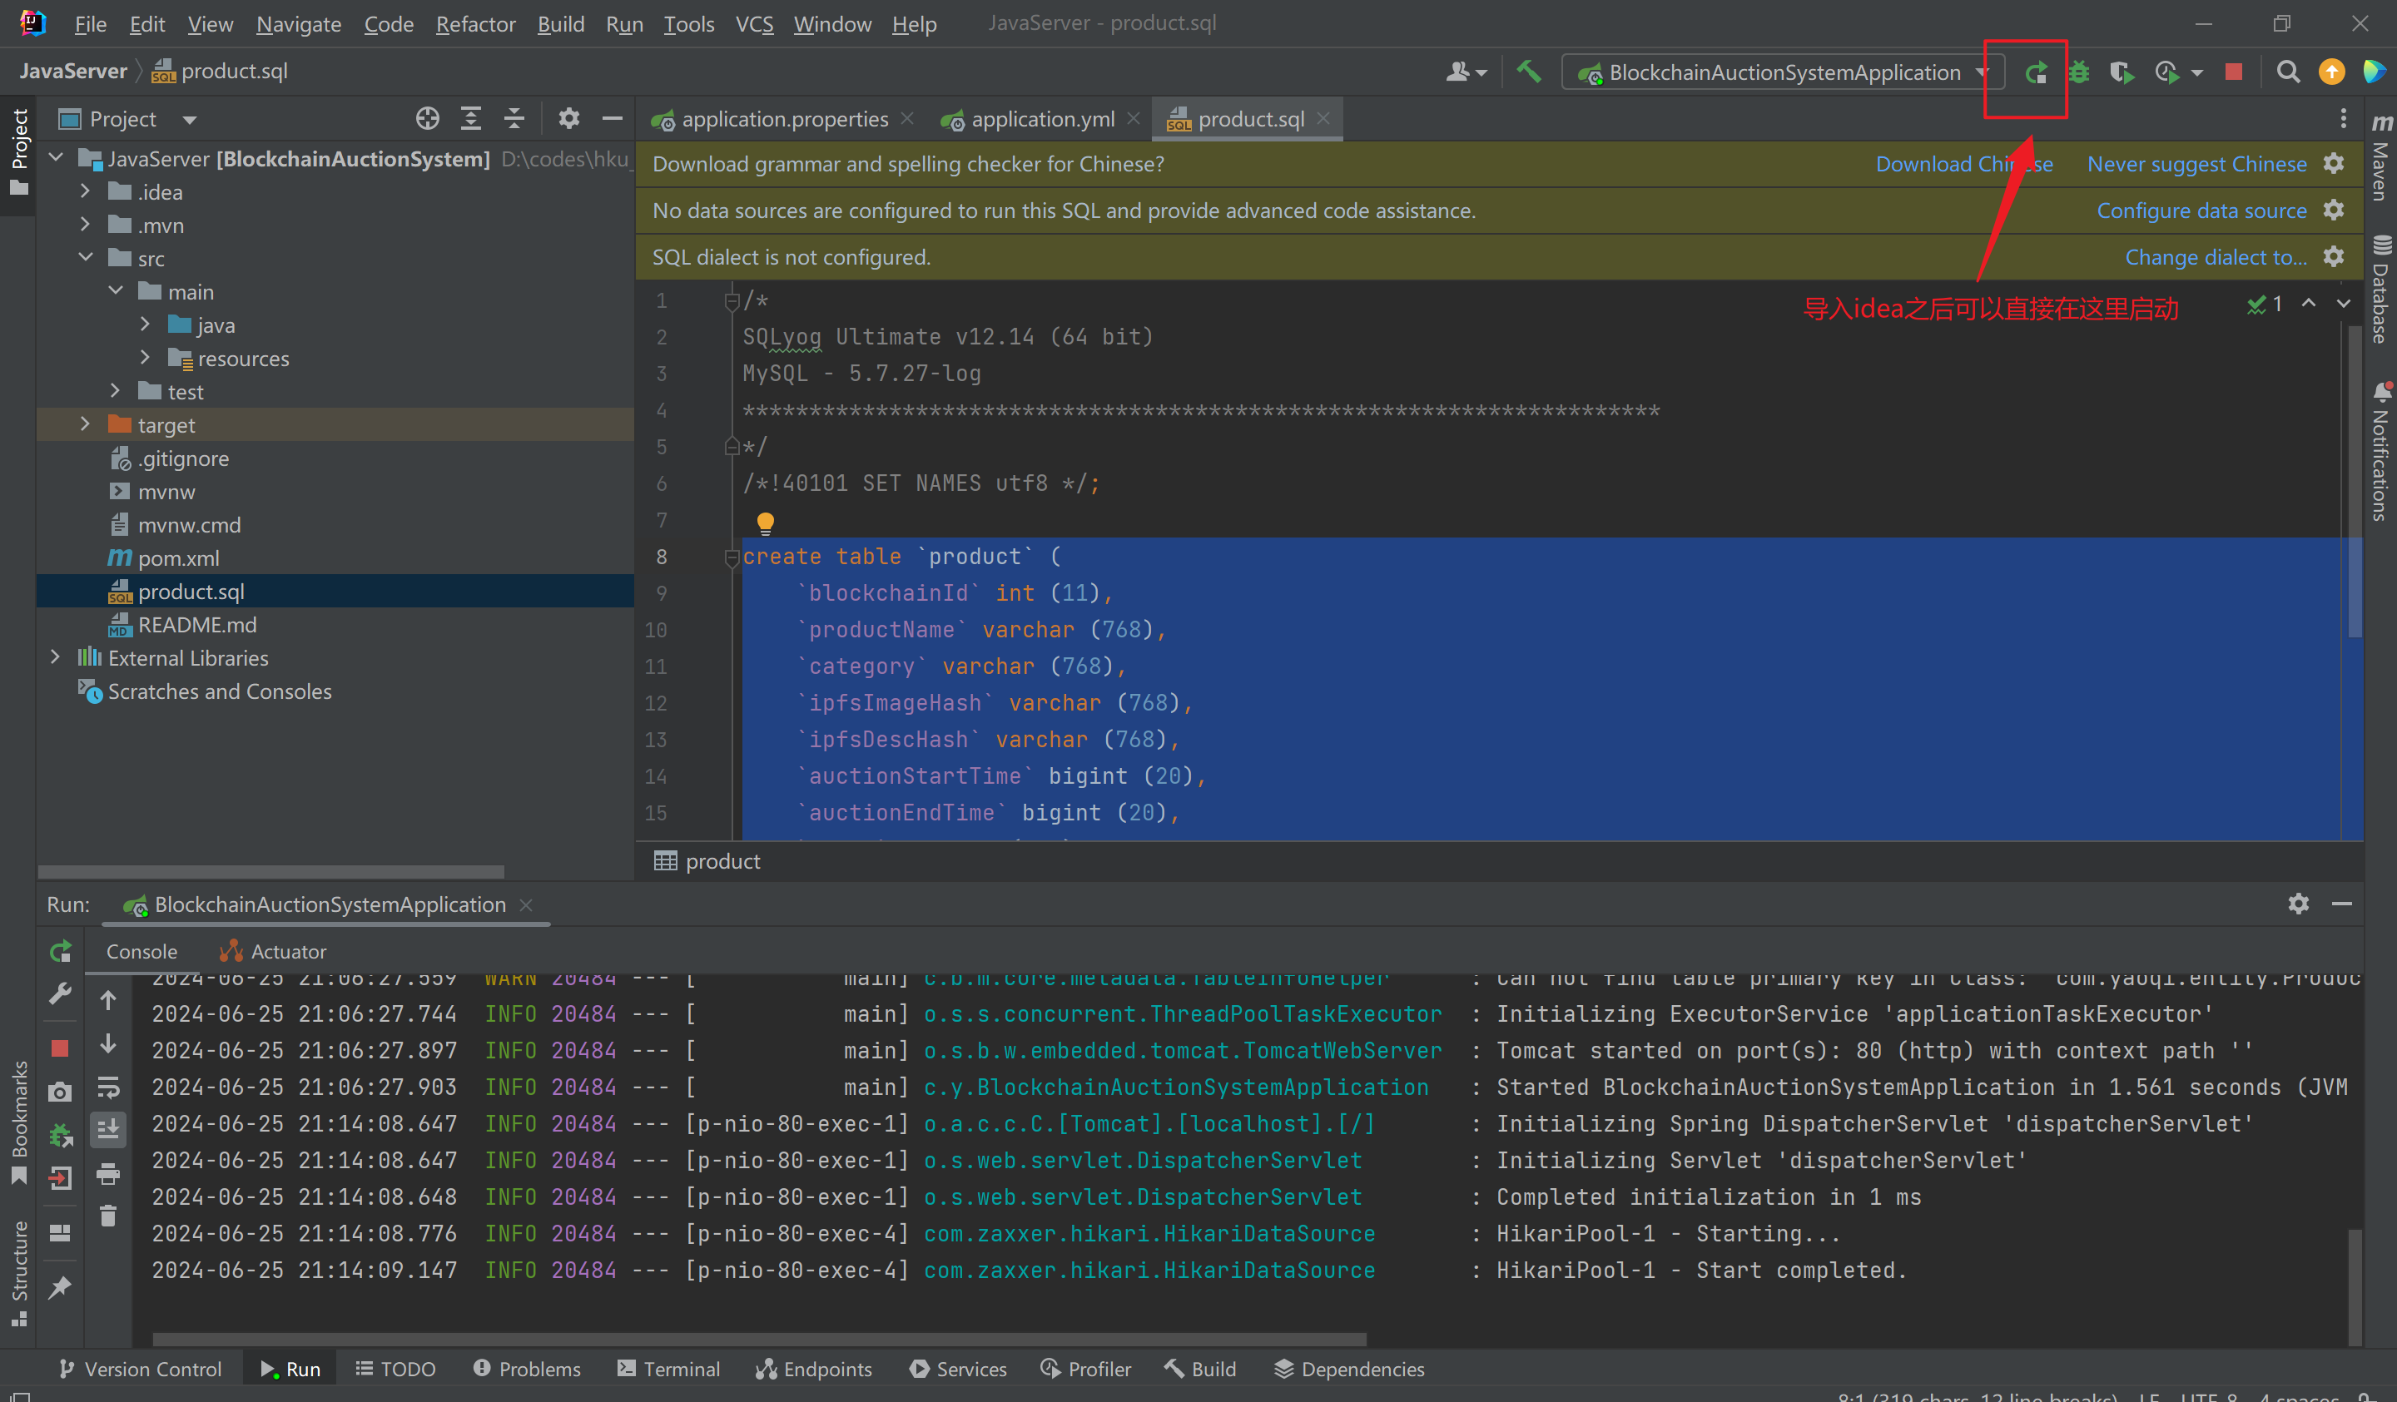Viewport: 2397px width, 1402px height.
Task: Open Search Everywhere magnifier icon
Action: (2288, 72)
